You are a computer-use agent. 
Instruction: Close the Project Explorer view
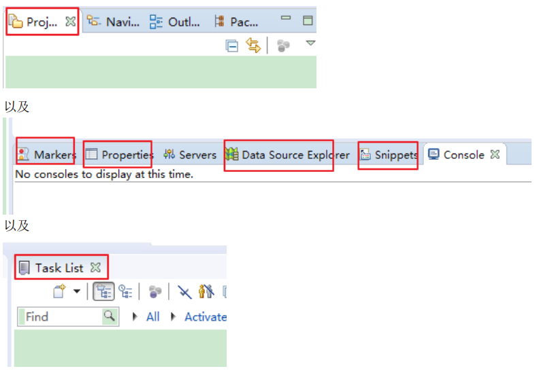(x=71, y=22)
